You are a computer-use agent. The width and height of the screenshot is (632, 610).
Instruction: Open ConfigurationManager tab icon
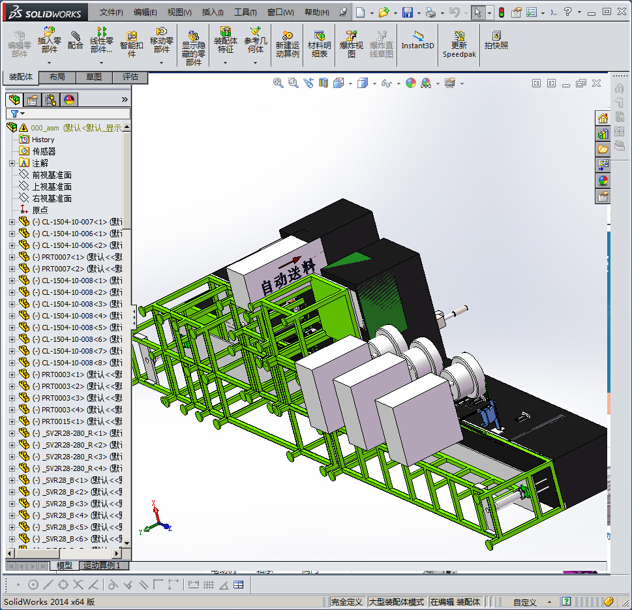coord(51,100)
